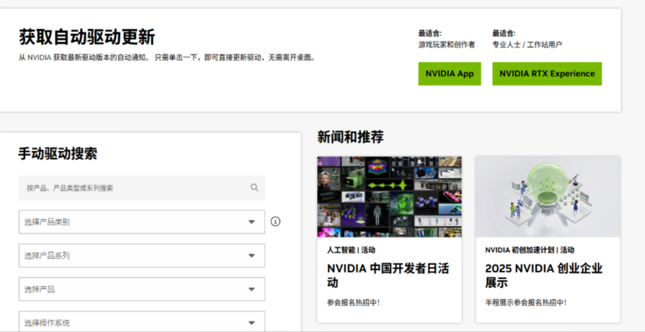Expand the 选择产品类别 dropdown
Viewport: 645px width, 332px height.
pos(141,222)
